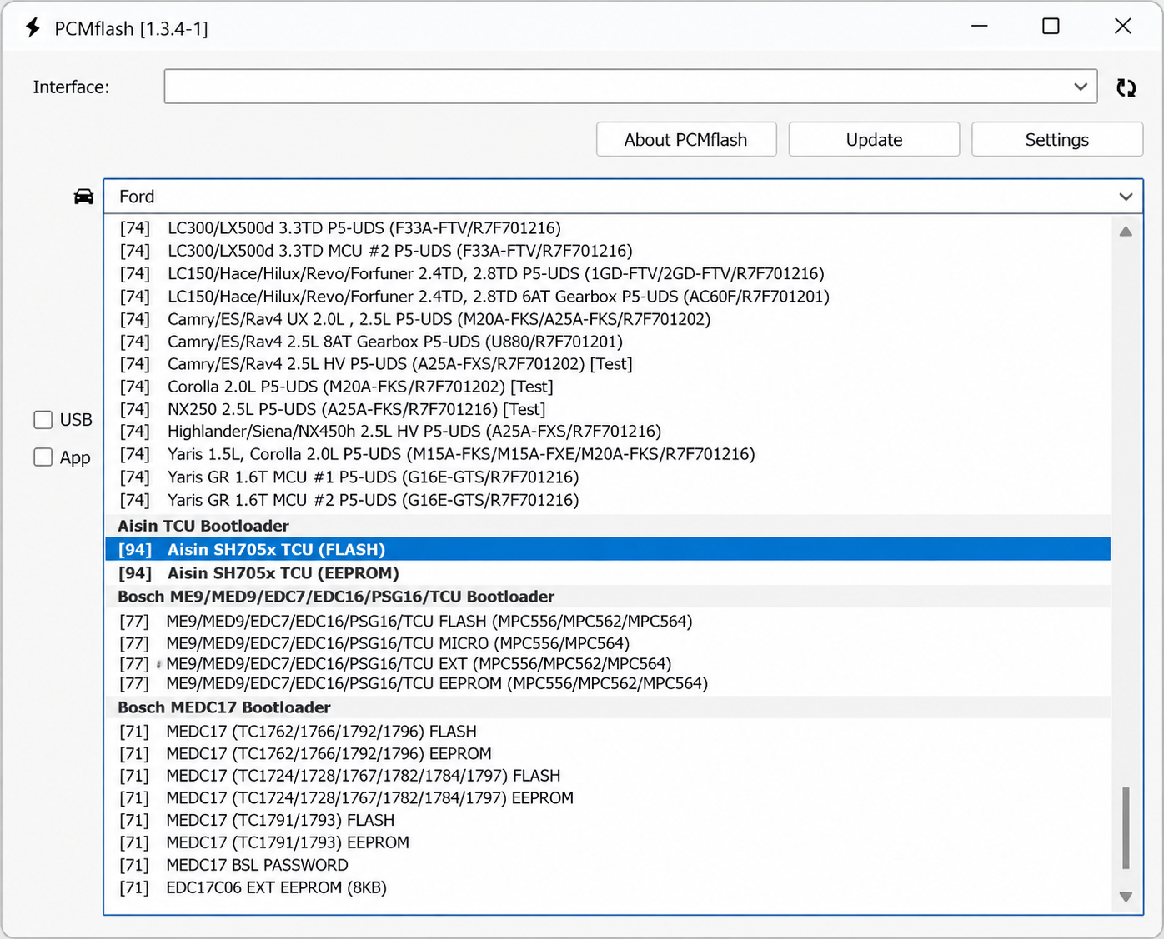Screen dimensions: 1164x939
Task: Choose MEDC17 (TC1724/1728/1767) EEPROM entry
Action: (608, 798)
